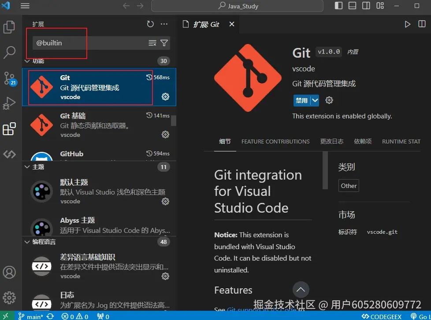Open the hamburger application menu
This screenshot has height=320, width=431.
tap(25, 6)
